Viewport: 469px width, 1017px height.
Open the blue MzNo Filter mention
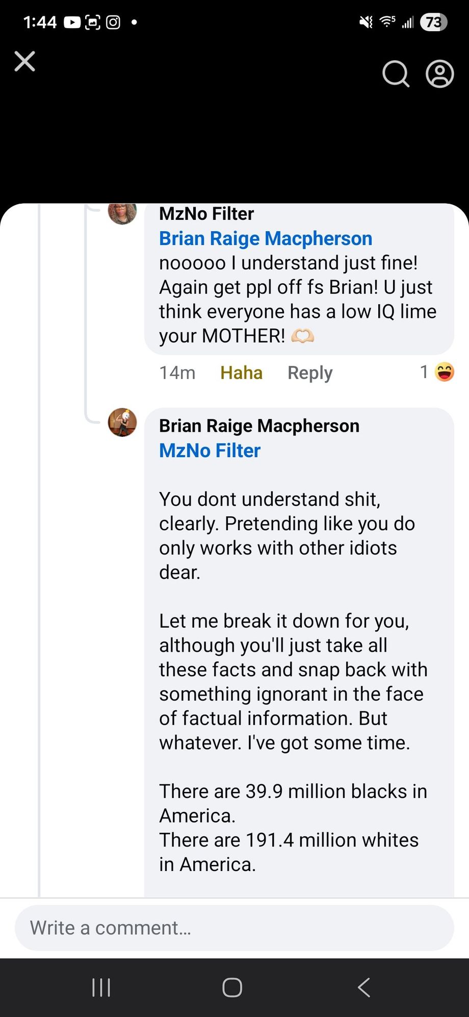click(x=210, y=451)
